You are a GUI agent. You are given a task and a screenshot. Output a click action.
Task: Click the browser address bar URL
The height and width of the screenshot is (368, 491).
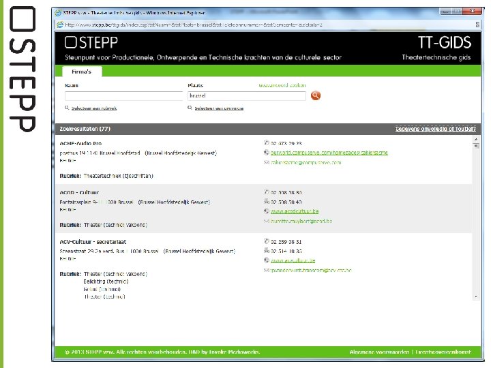pos(194,25)
